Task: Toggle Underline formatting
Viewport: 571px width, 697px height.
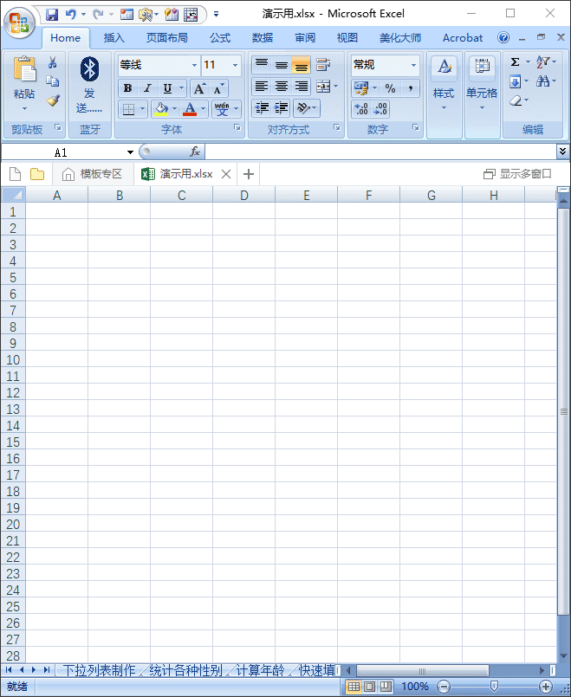Action: click(x=167, y=88)
